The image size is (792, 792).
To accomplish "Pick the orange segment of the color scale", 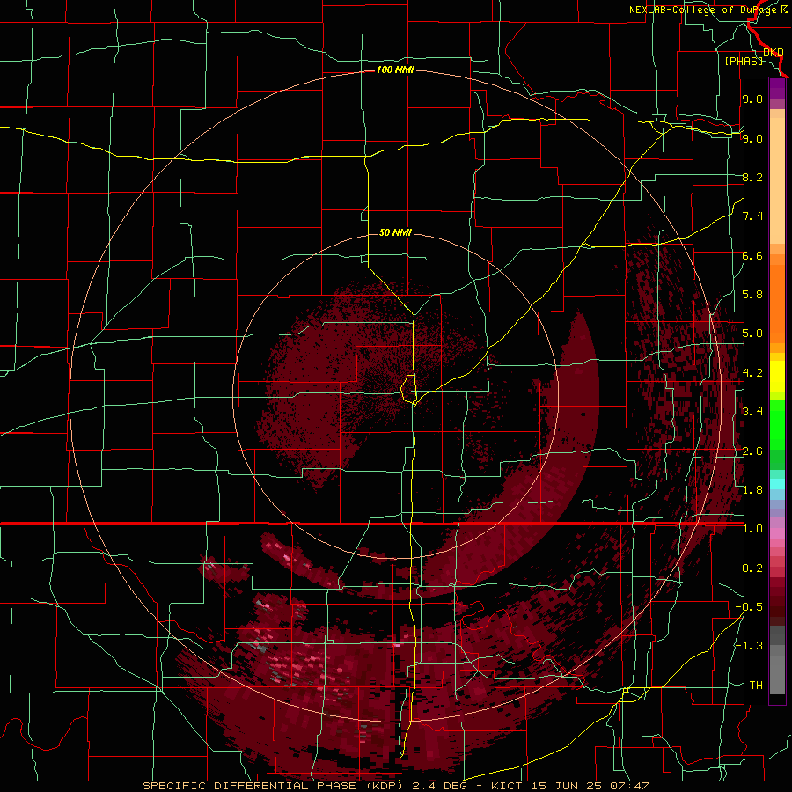I will coord(777,303).
